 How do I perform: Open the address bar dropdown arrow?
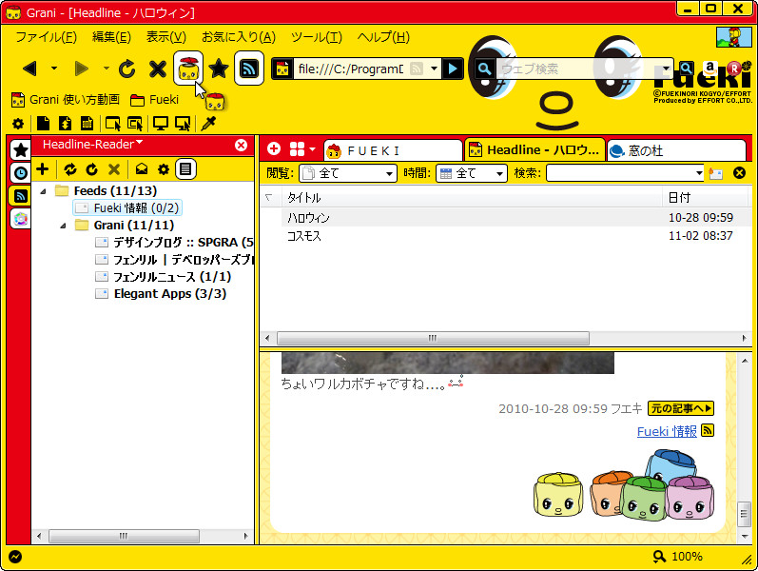pos(434,69)
